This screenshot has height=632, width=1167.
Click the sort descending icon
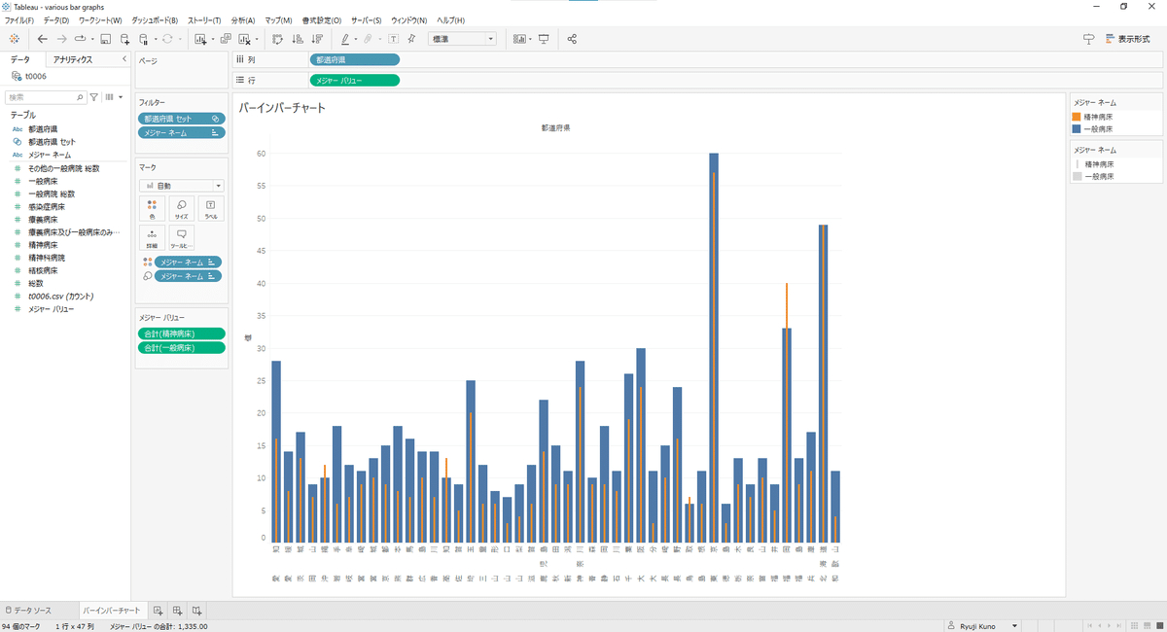pos(317,39)
